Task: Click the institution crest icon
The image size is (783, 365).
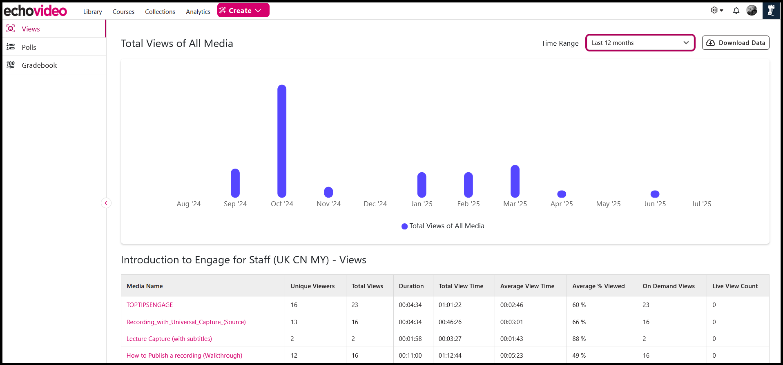Action: [x=771, y=11]
